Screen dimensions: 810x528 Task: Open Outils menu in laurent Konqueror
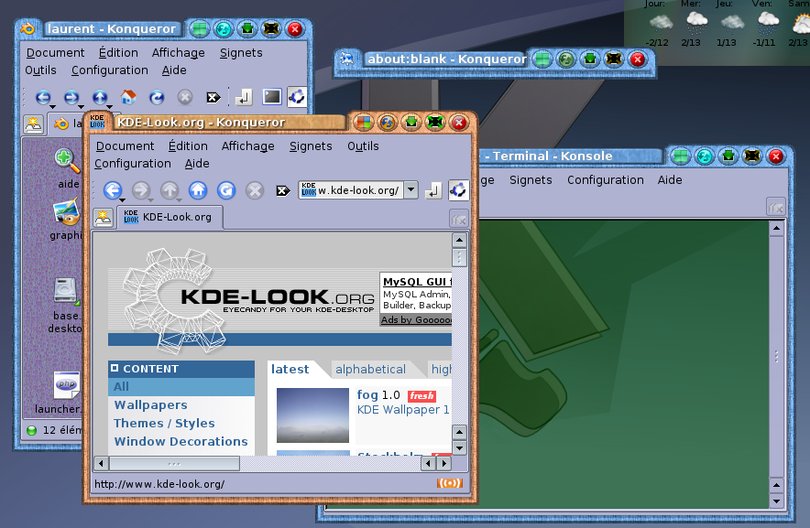pyautogui.click(x=41, y=70)
